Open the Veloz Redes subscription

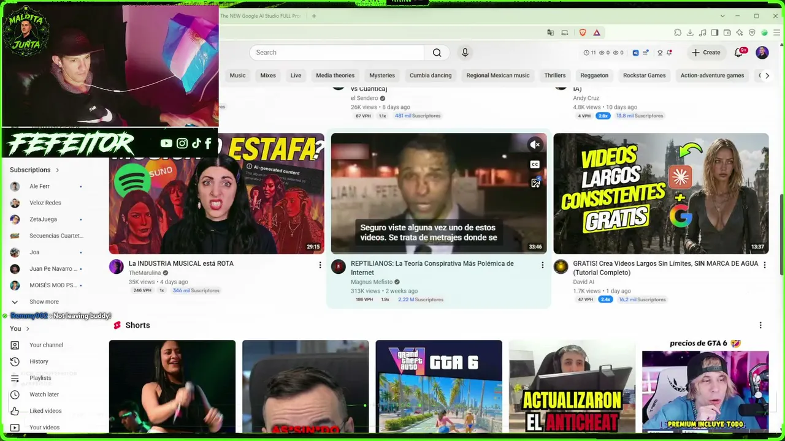pos(46,203)
